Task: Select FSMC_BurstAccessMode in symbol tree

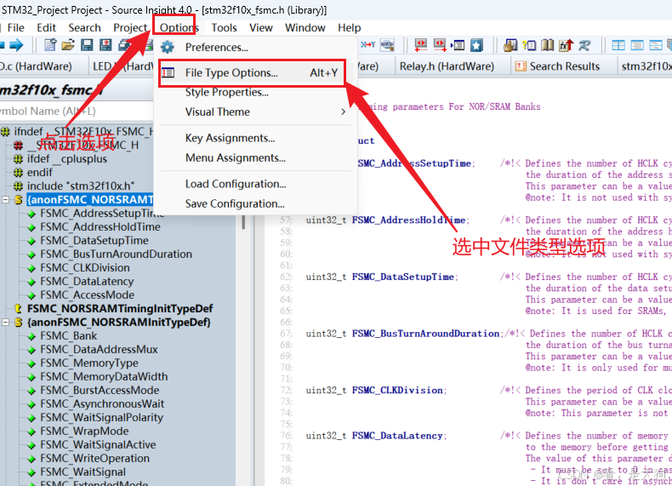Action: [x=100, y=391]
